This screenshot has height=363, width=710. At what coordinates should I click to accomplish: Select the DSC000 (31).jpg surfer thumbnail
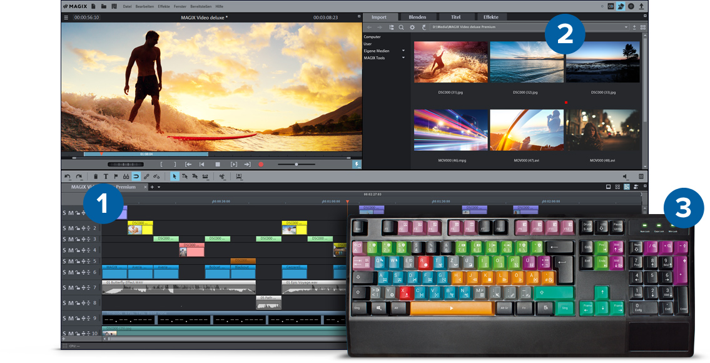[x=450, y=62]
